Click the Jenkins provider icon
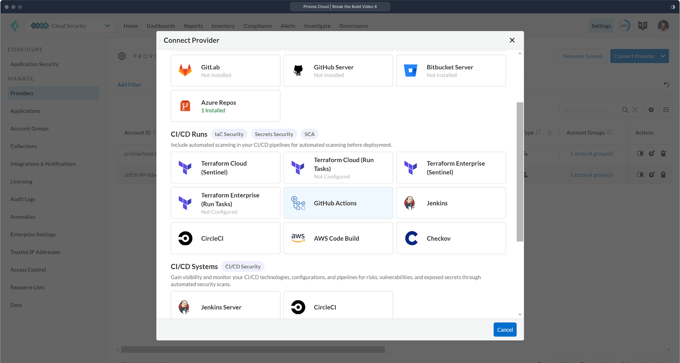680x363 pixels. [x=410, y=203]
